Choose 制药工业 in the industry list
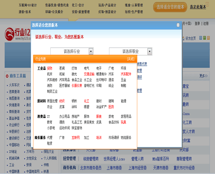Image resolution: width=215 pixels, height=174 pixels. pyautogui.click(x=52, y=92)
